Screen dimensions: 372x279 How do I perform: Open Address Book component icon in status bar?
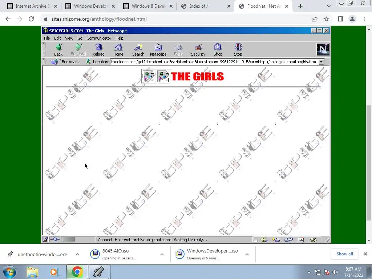click(x=300, y=240)
